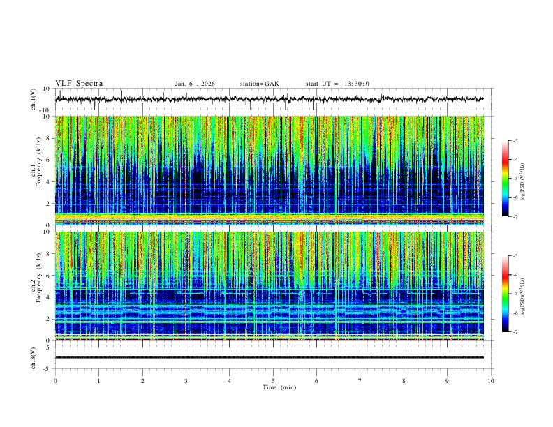Click the "-3" tick on ch.2 color bar

(x=515, y=256)
